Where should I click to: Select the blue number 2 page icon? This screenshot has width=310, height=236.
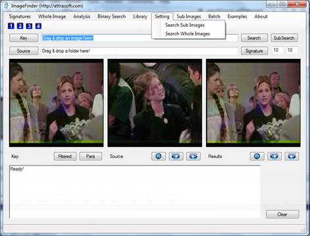click(x=20, y=26)
